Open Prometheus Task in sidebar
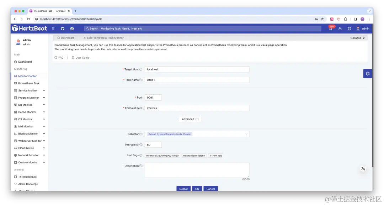384x205 pixels. 29,83
